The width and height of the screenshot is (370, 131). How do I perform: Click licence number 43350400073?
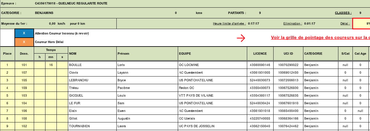pos(260,88)
